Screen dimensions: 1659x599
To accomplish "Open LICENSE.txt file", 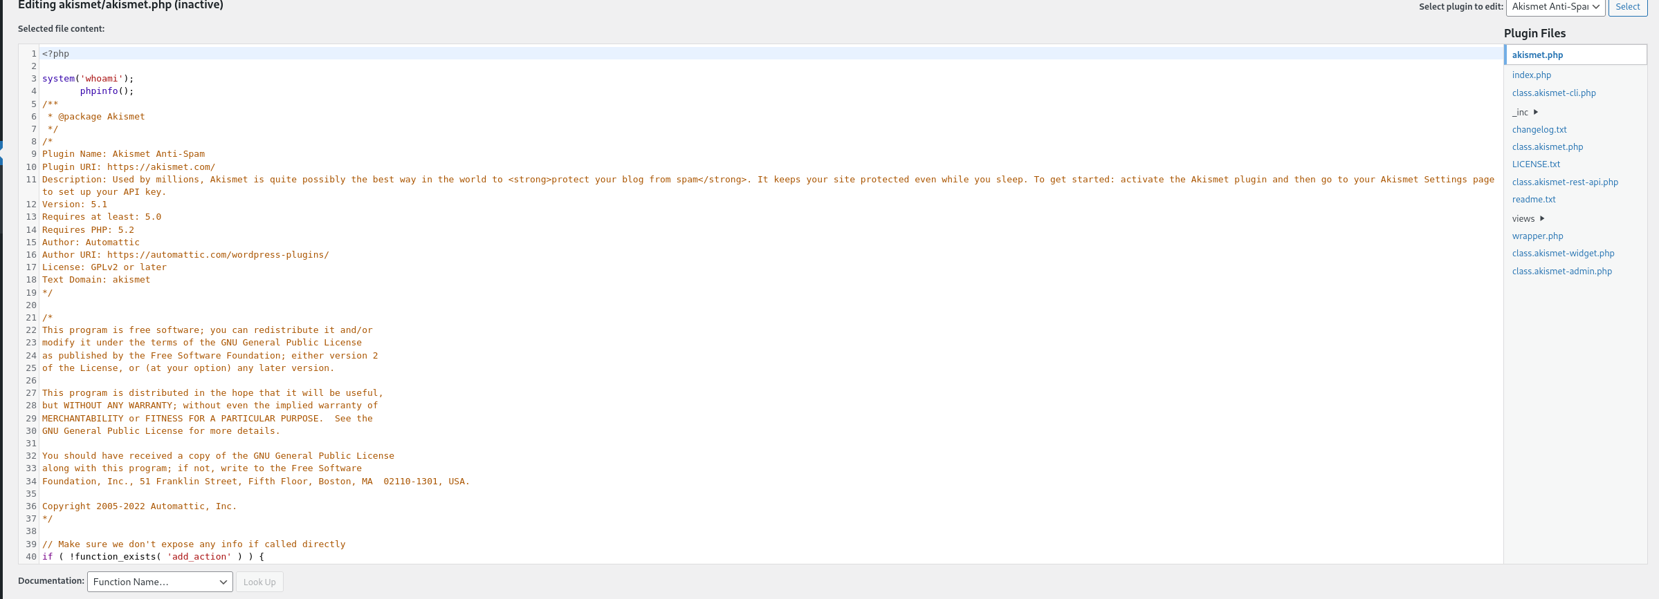I will tap(1536, 164).
